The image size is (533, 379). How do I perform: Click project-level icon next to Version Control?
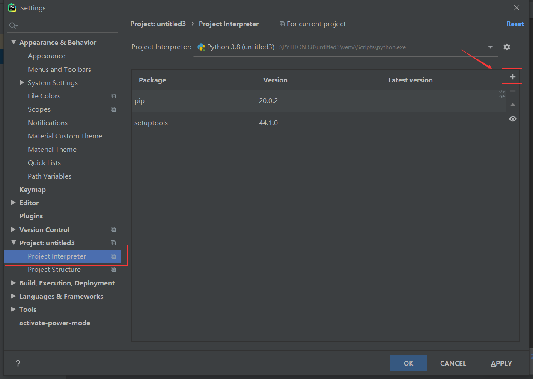tap(113, 229)
